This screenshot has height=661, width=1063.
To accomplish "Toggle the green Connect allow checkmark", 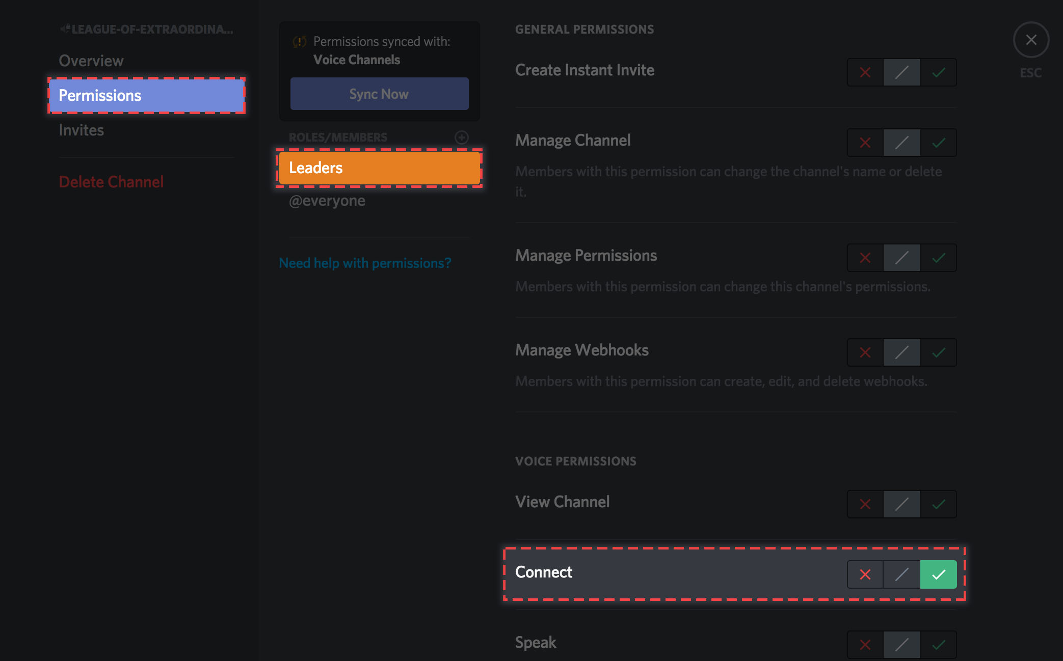I will (x=938, y=574).
